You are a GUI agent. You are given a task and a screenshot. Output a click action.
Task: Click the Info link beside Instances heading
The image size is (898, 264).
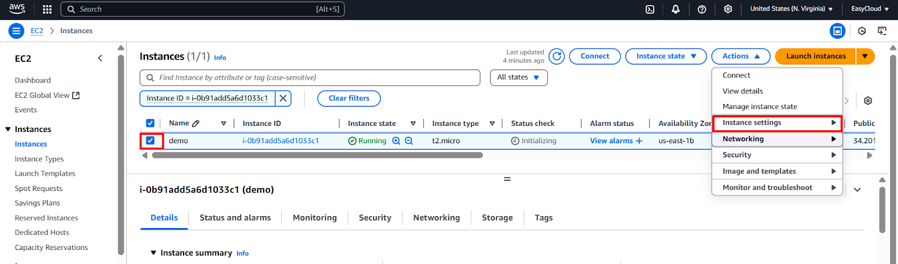coord(220,57)
